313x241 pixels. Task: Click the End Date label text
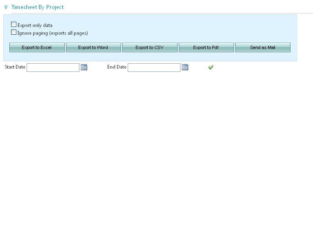[x=117, y=67]
